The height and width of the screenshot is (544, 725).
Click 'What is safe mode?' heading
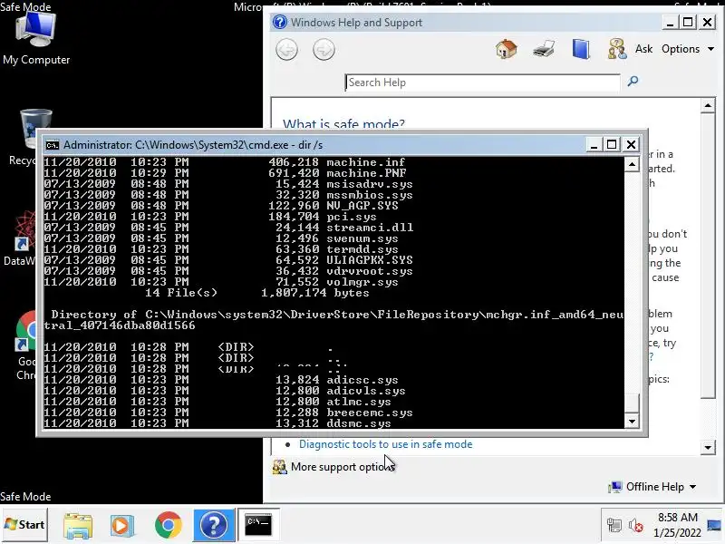coord(343,123)
